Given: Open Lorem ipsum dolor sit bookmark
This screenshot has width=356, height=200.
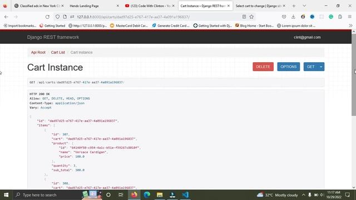Looking at the screenshot, I should click(x=296, y=26).
